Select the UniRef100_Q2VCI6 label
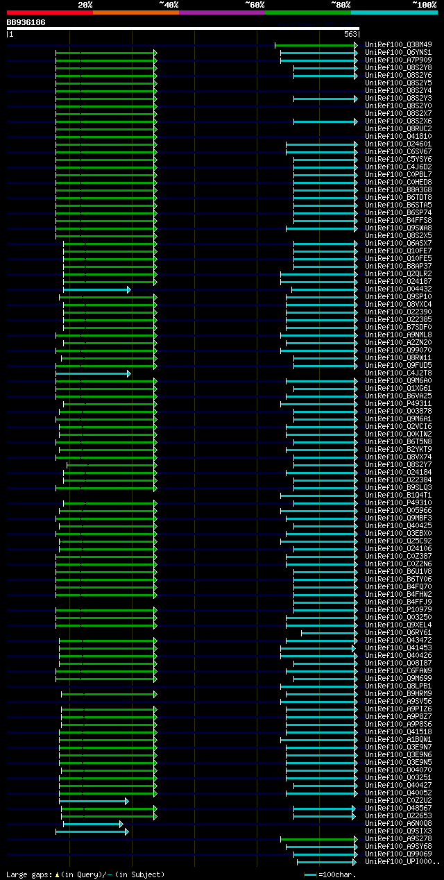Screen dimensions: 444x880 coord(400,427)
